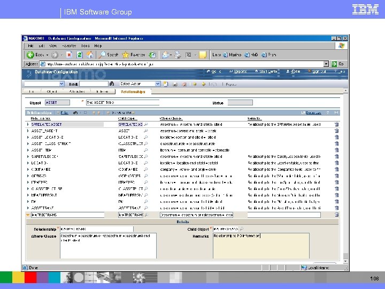Click the Relationship name field in Details

pos(97,229)
